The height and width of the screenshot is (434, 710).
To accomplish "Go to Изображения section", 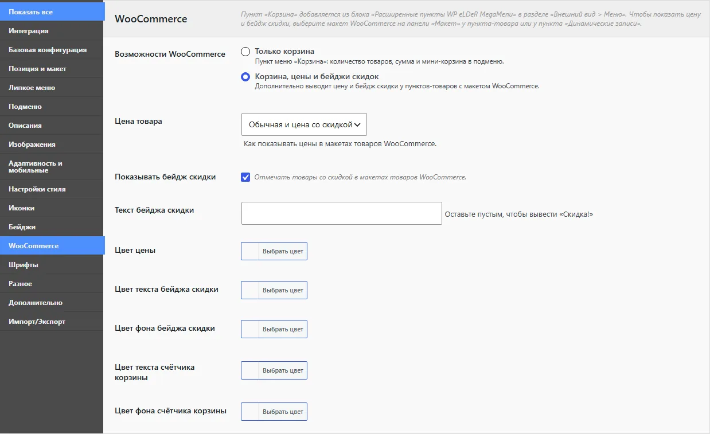I will 52,144.
